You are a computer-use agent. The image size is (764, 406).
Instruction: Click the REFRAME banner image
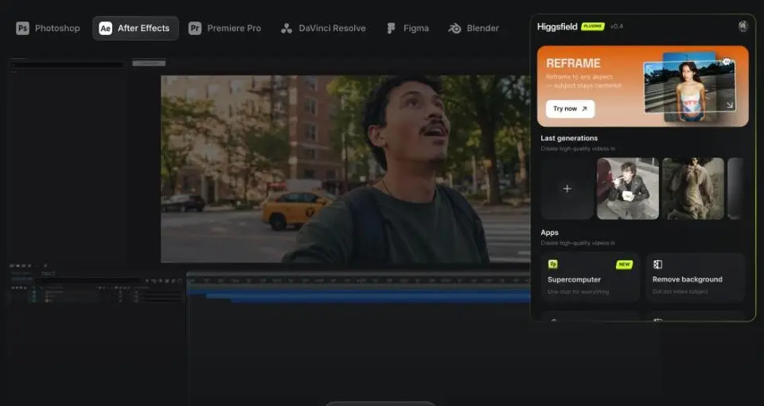point(689,87)
